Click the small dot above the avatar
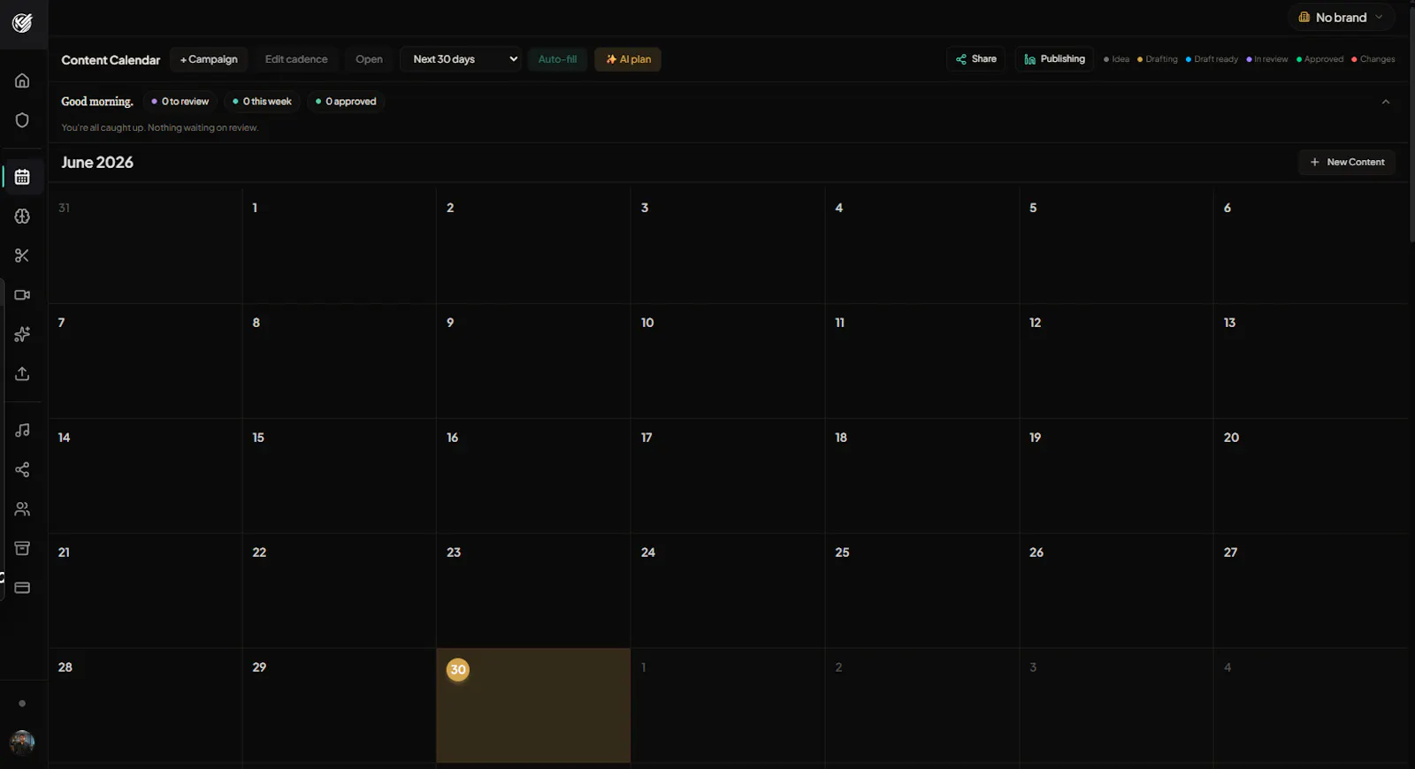Image resolution: width=1415 pixels, height=769 pixels. (22, 704)
